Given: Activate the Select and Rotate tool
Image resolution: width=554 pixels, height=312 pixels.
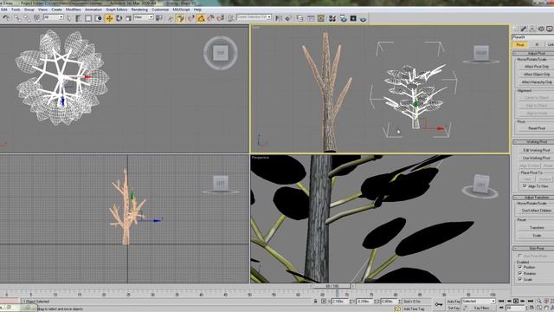Looking at the screenshot, I should click(x=119, y=18).
